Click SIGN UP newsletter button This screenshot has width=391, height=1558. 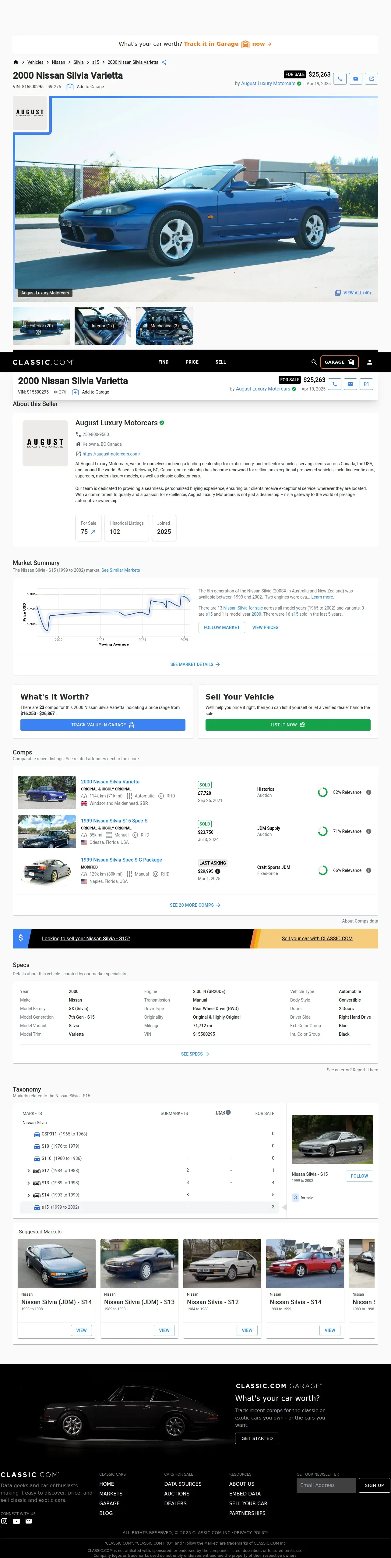coord(374,1485)
